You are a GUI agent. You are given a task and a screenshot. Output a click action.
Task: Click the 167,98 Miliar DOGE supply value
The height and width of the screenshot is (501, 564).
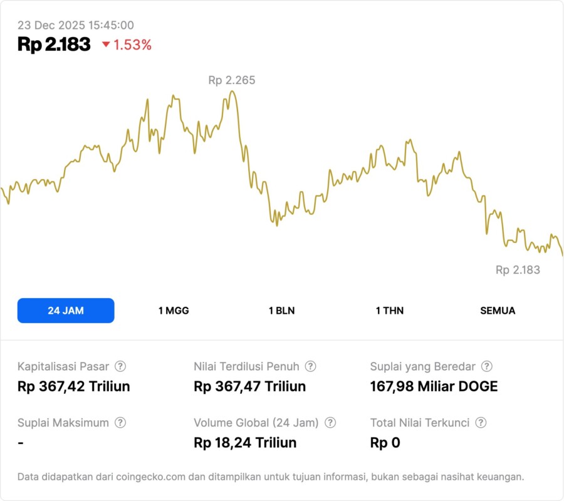[434, 386]
